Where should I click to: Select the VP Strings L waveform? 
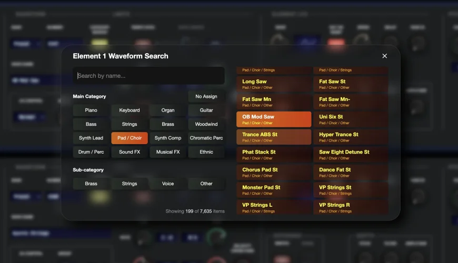(x=274, y=207)
